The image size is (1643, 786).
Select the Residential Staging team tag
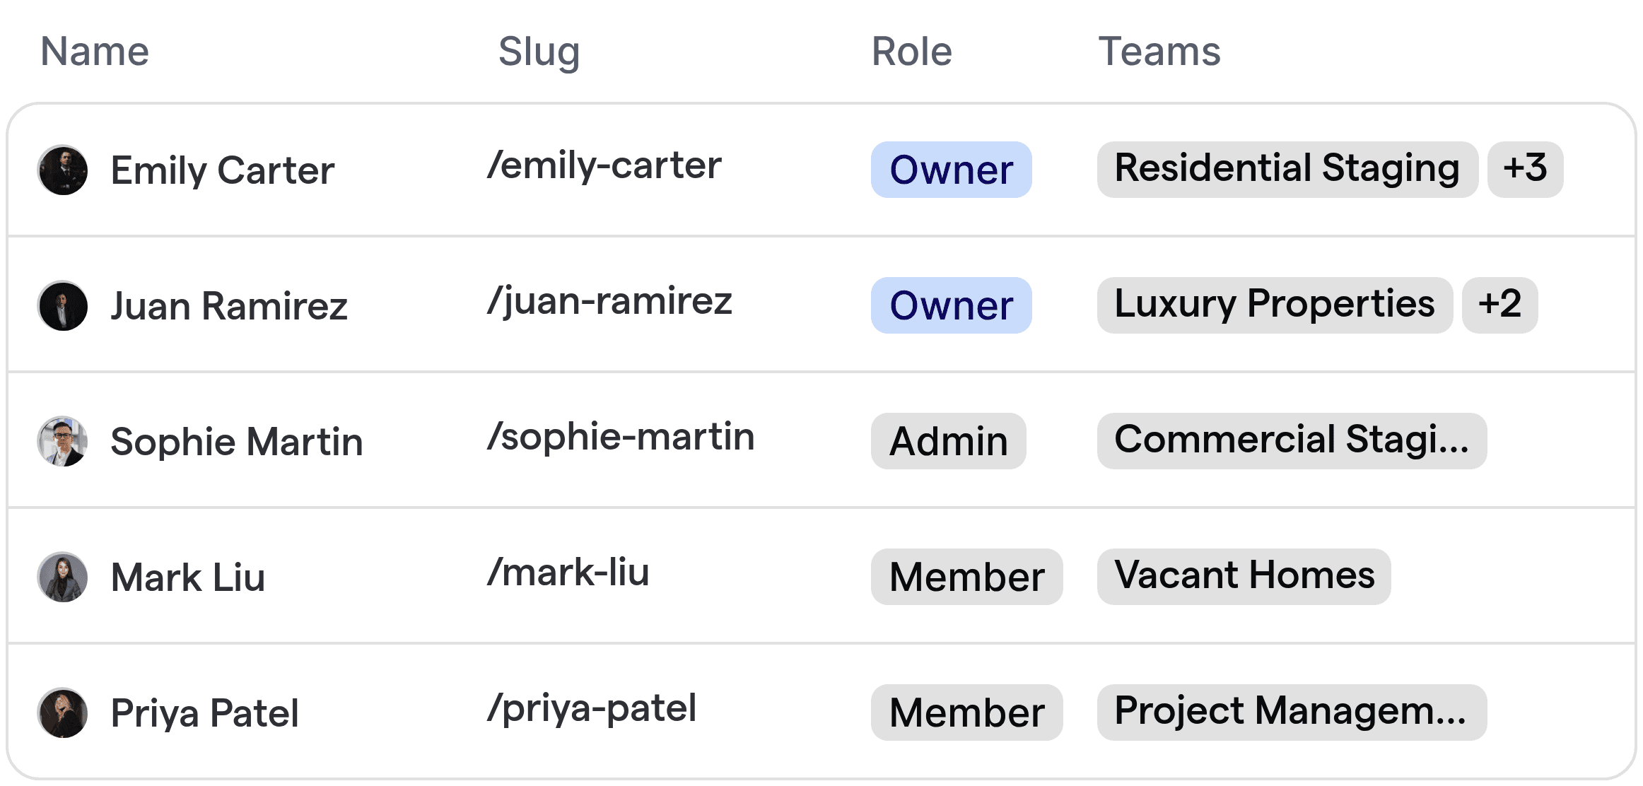(1287, 170)
